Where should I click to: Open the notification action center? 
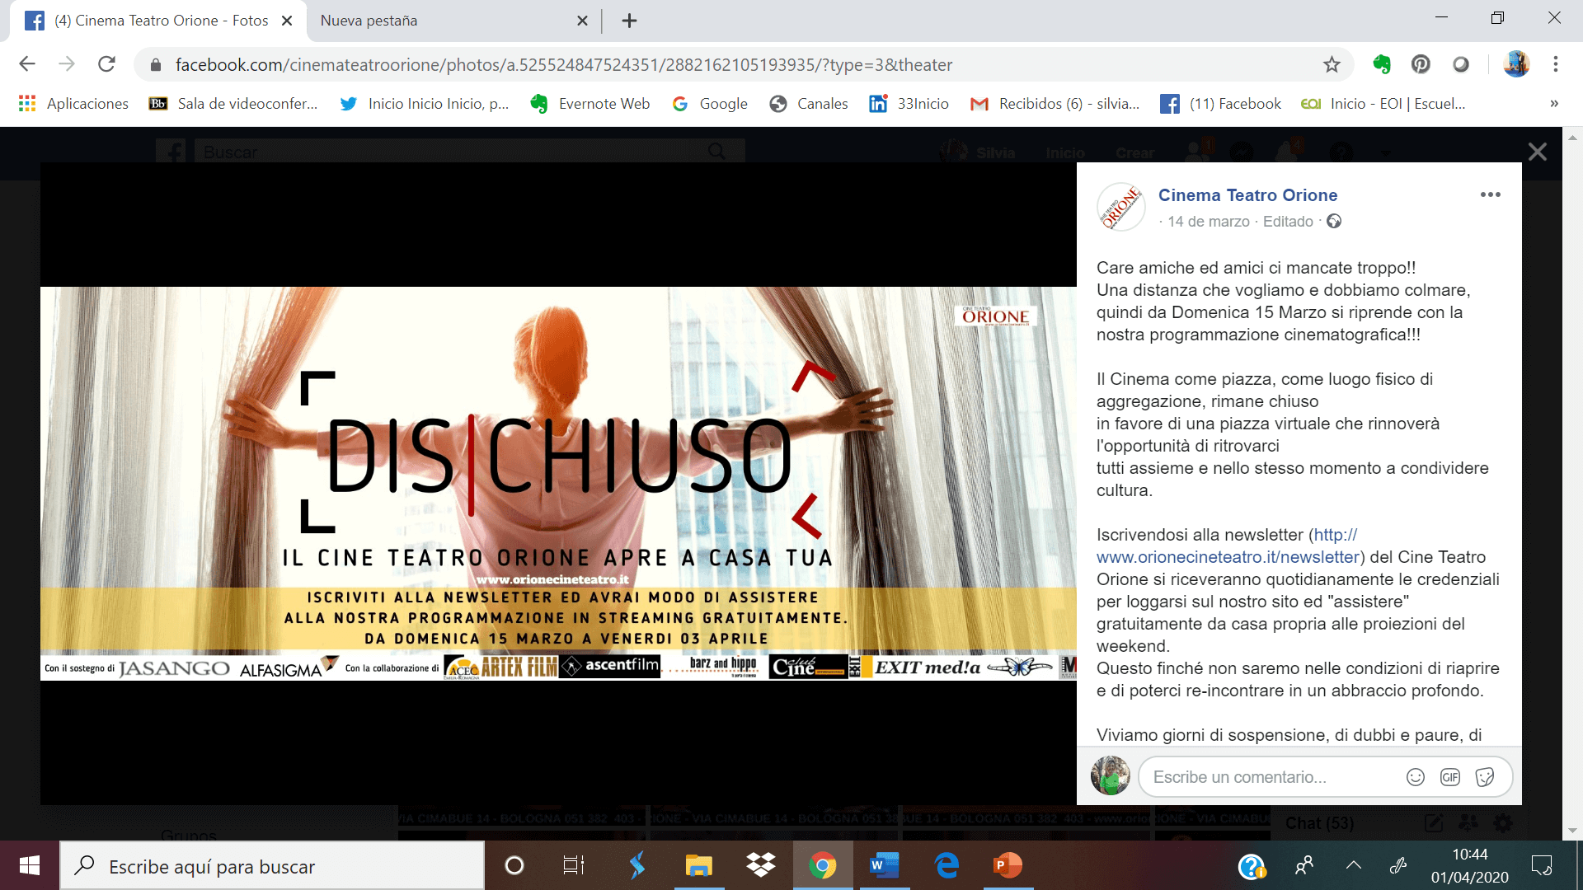pyautogui.click(x=1542, y=865)
